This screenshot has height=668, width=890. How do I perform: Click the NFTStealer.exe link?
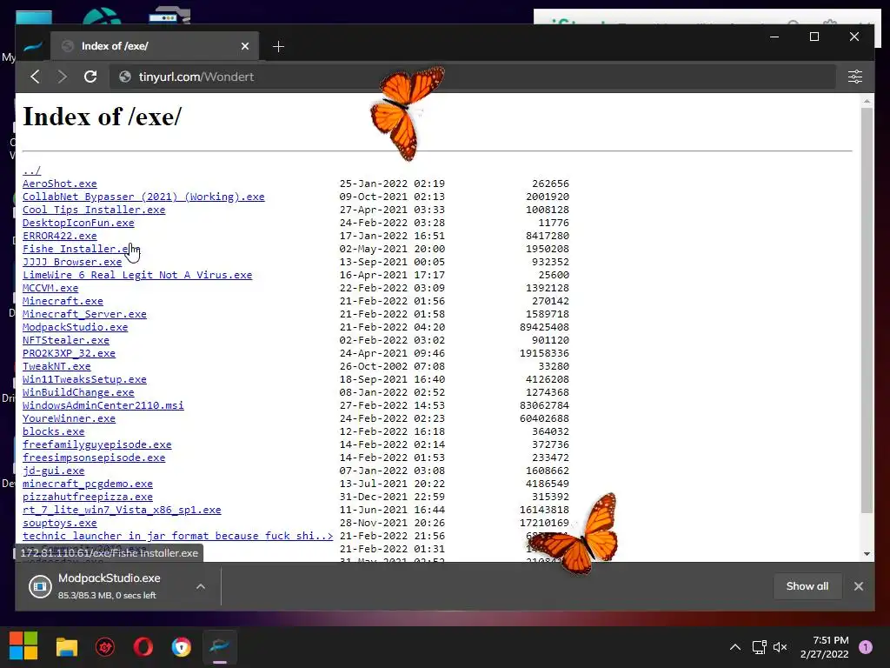tap(66, 340)
